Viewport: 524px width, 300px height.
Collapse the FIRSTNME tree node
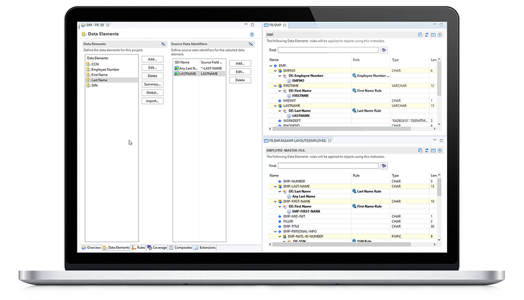pos(275,85)
